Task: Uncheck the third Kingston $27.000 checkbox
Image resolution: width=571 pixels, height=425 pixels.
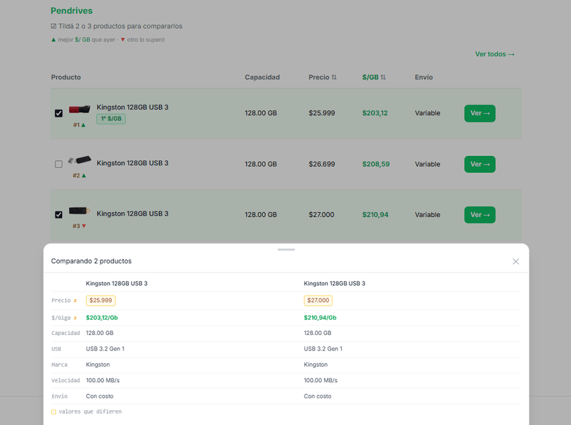Action: [x=58, y=215]
